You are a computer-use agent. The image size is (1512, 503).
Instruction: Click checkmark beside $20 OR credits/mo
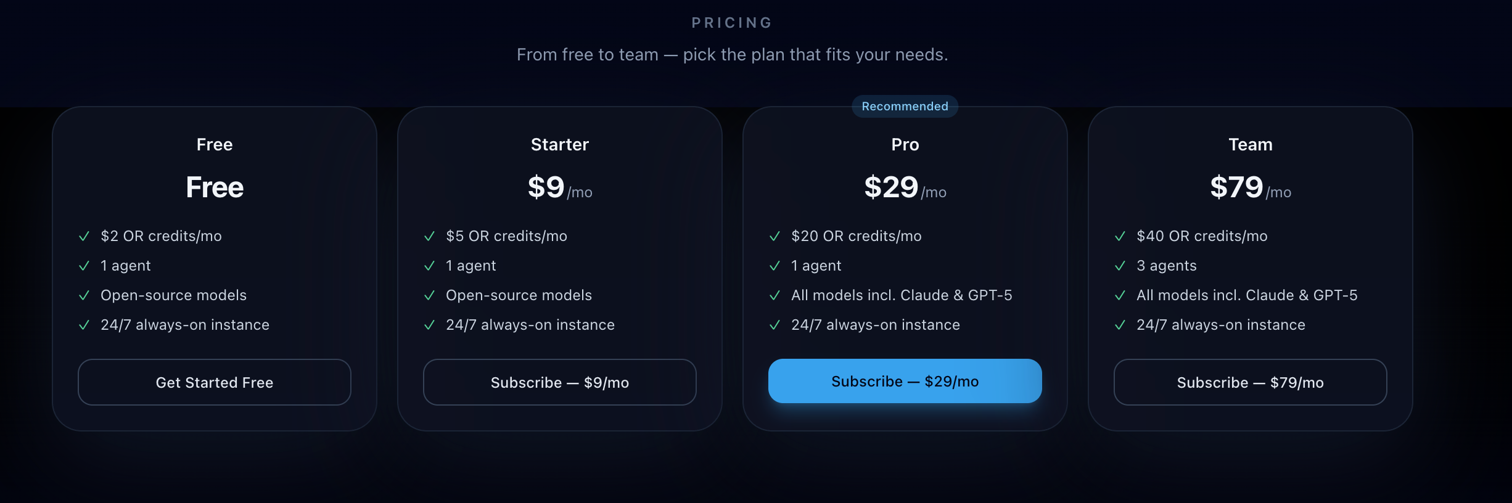pos(775,236)
